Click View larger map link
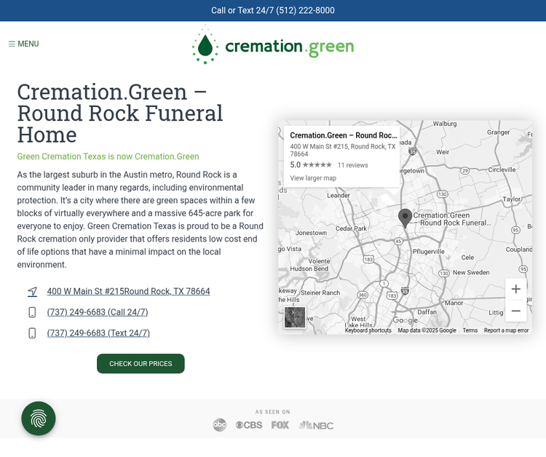The height and width of the screenshot is (457, 546). [x=313, y=178]
